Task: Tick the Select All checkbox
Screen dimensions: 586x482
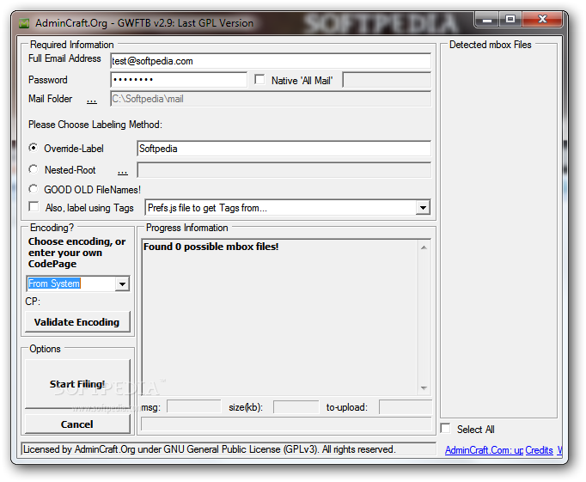Action: tap(445, 429)
